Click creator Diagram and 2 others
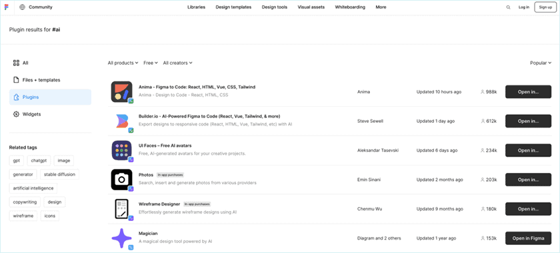Viewport: 560px width, 253px height. (x=379, y=238)
